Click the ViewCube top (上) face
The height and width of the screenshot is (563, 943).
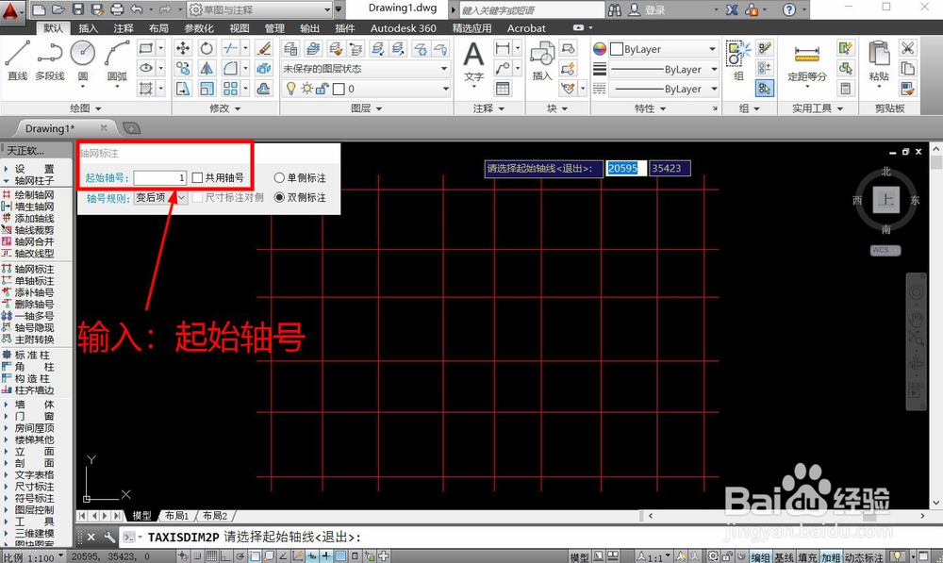(885, 199)
